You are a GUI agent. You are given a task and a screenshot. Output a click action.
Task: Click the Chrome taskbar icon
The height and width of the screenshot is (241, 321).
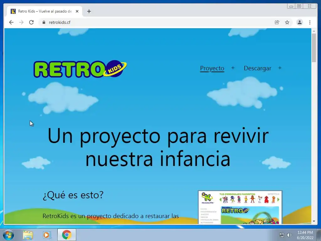click(x=67, y=235)
